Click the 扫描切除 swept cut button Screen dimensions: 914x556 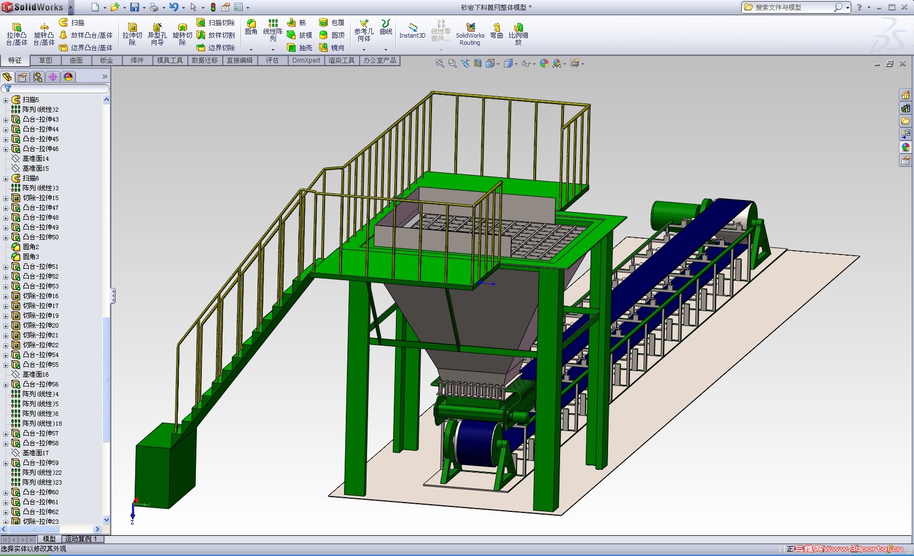(216, 22)
